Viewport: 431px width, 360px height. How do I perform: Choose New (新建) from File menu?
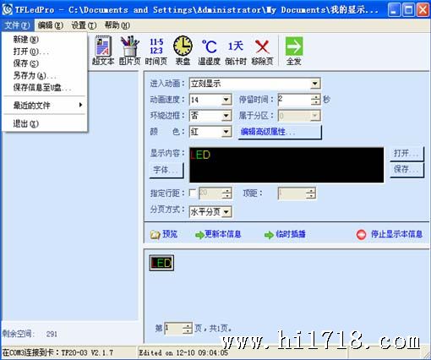coord(45,40)
